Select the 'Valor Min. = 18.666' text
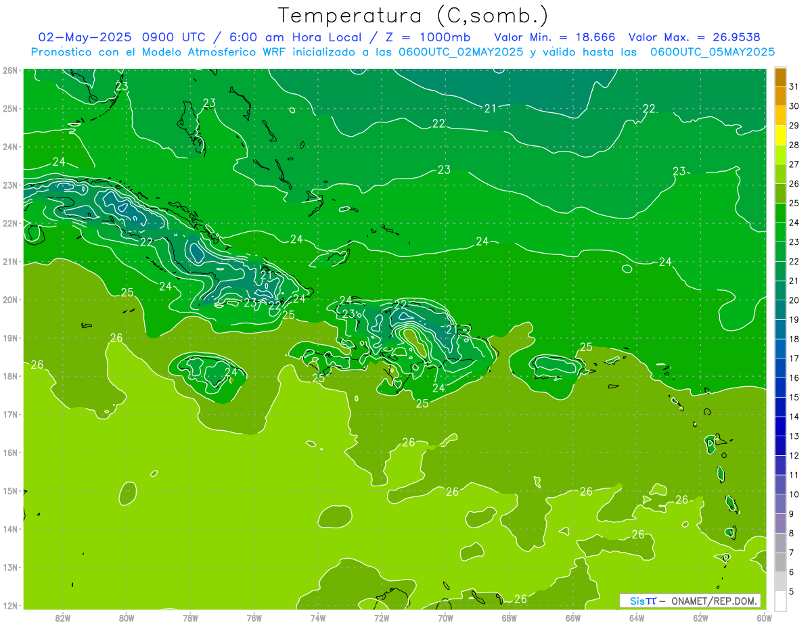Viewport: 812px width, 627px height. pos(555,37)
